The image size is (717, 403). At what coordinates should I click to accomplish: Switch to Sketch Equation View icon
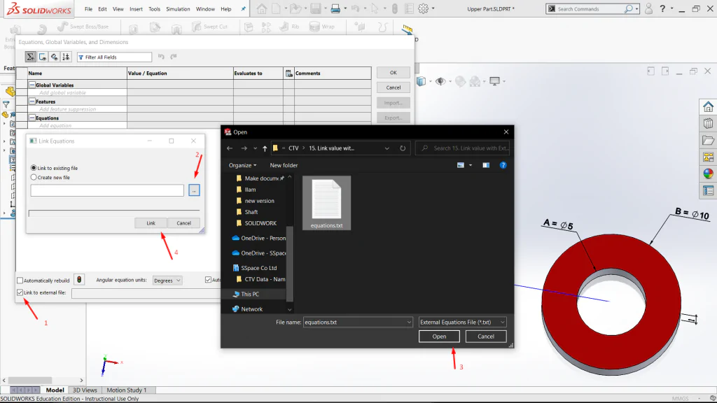pos(43,57)
